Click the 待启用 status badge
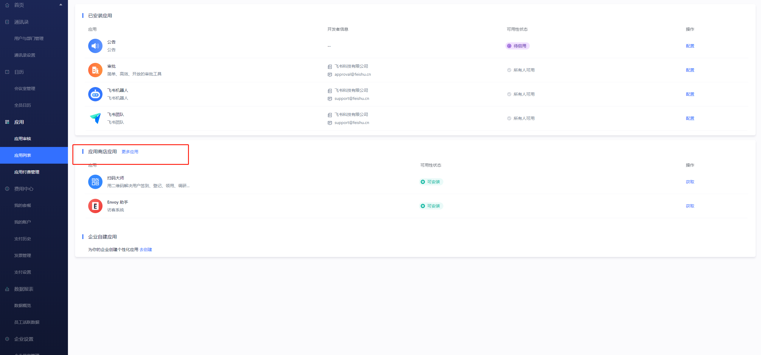This screenshot has height=355, width=761. [x=517, y=46]
